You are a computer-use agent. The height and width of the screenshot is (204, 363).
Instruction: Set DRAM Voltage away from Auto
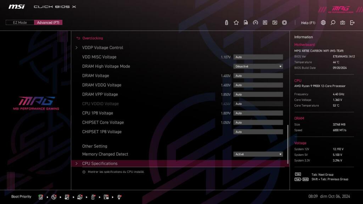tap(258, 75)
